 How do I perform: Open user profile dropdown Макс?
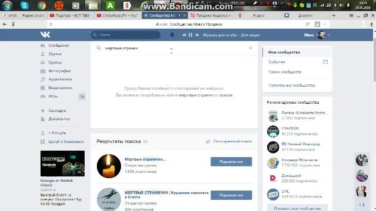click(x=317, y=35)
